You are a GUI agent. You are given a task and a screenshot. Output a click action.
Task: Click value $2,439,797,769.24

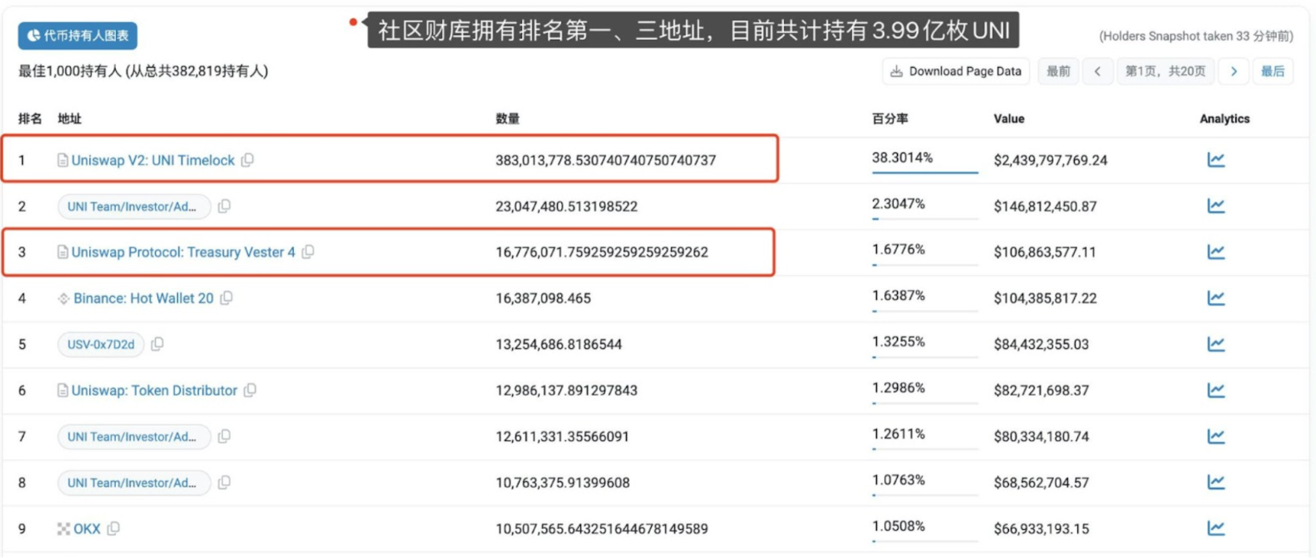click(x=1050, y=160)
